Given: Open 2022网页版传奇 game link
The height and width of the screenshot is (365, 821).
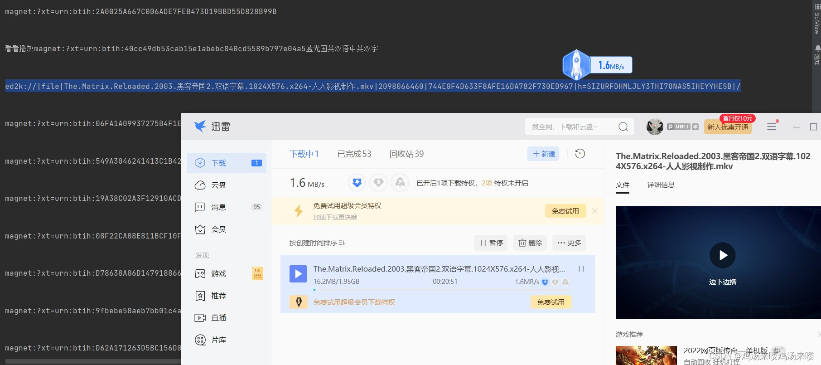Looking at the screenshot, I should 725,351.
